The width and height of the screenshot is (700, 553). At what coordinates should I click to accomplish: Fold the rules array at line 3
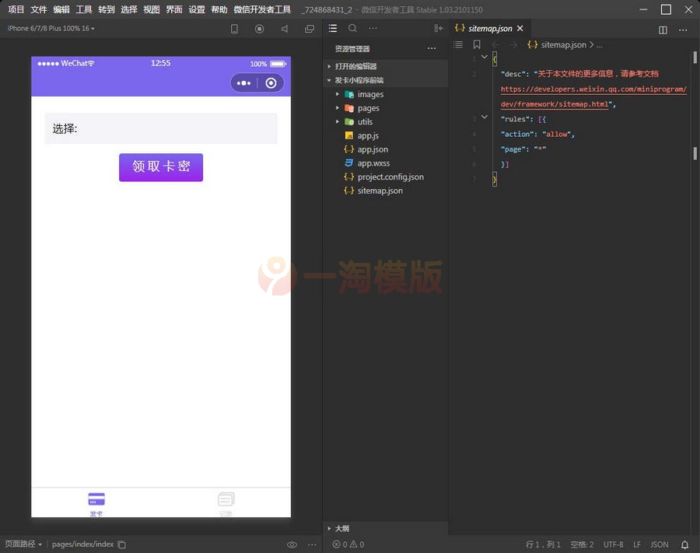[x=484, y=117]
